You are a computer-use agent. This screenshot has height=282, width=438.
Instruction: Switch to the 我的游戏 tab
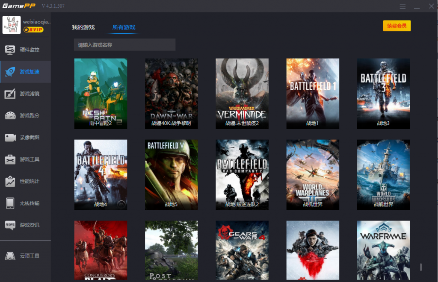point(83,27)
